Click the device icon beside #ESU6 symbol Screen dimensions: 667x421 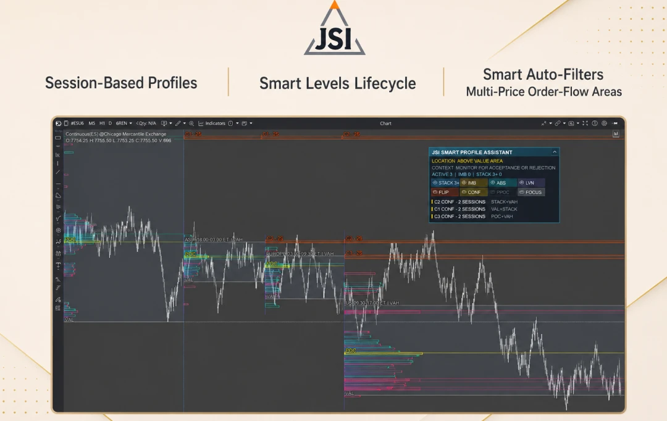[x=66, y=123]
